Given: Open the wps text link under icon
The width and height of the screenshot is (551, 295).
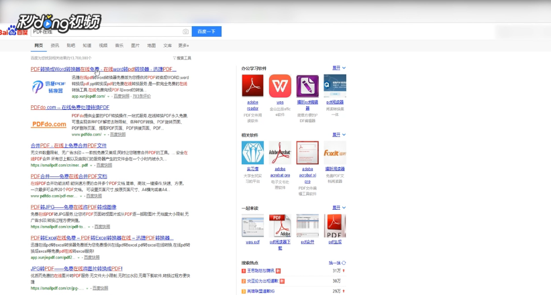Looking at the screenshot, I should 280,103.
